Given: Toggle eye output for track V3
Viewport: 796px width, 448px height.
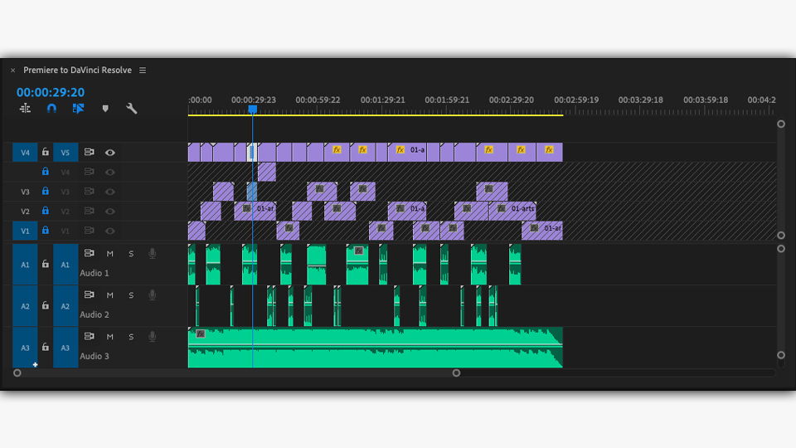Looking at the screenshot, I should point(109,192).
